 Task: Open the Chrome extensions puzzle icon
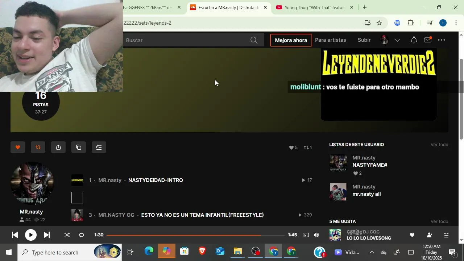[x=410, y=23]
